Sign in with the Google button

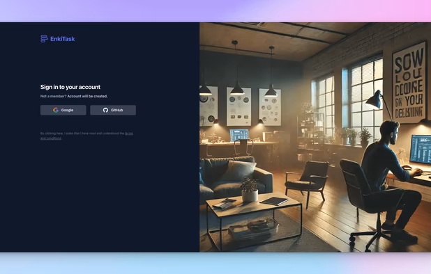tap(63, 110)
